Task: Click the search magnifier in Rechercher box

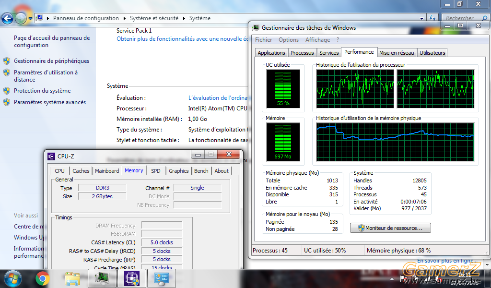Action: click(485, 18)
